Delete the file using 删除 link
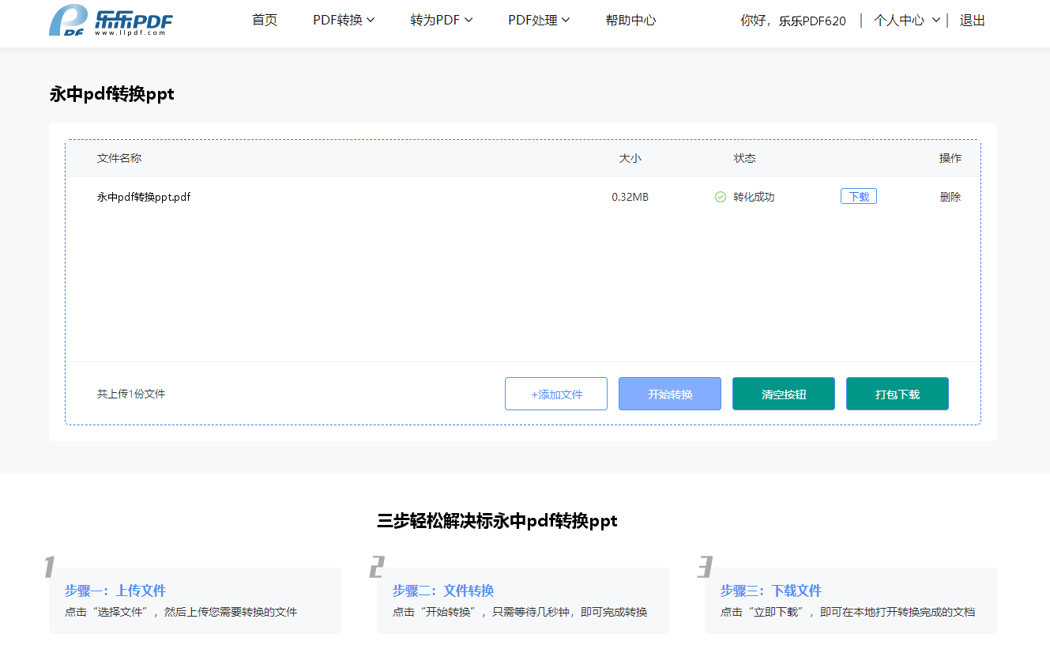The width and height of the screenshot is (1050, 668). click(x=950, y=197)
